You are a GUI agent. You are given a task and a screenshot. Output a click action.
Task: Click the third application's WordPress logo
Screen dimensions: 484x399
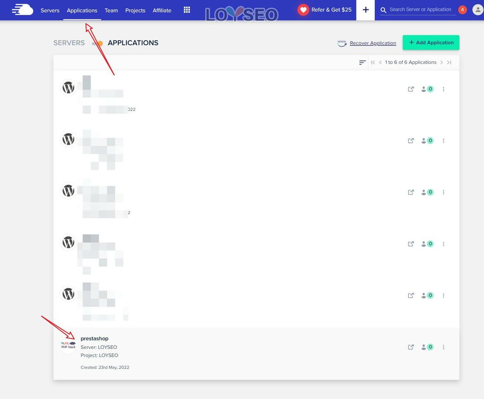(68, 191)
